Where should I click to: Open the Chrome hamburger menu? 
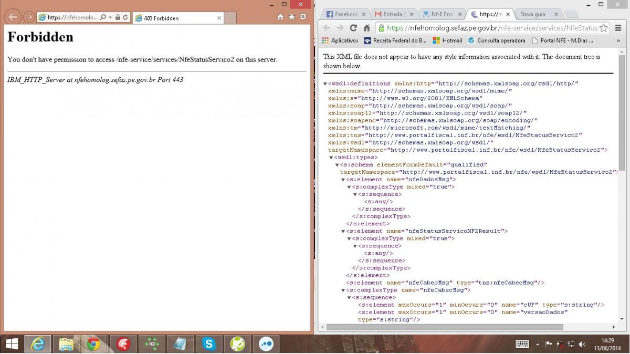tap(618, 28)
